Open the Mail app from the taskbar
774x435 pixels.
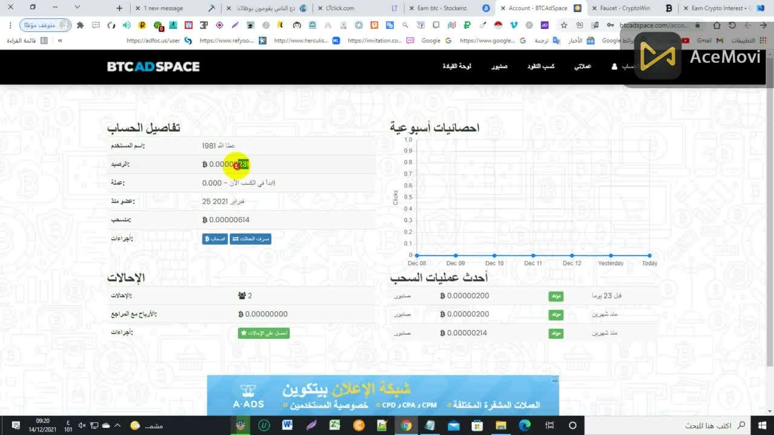pyautogui.click(x=454, y=425)
